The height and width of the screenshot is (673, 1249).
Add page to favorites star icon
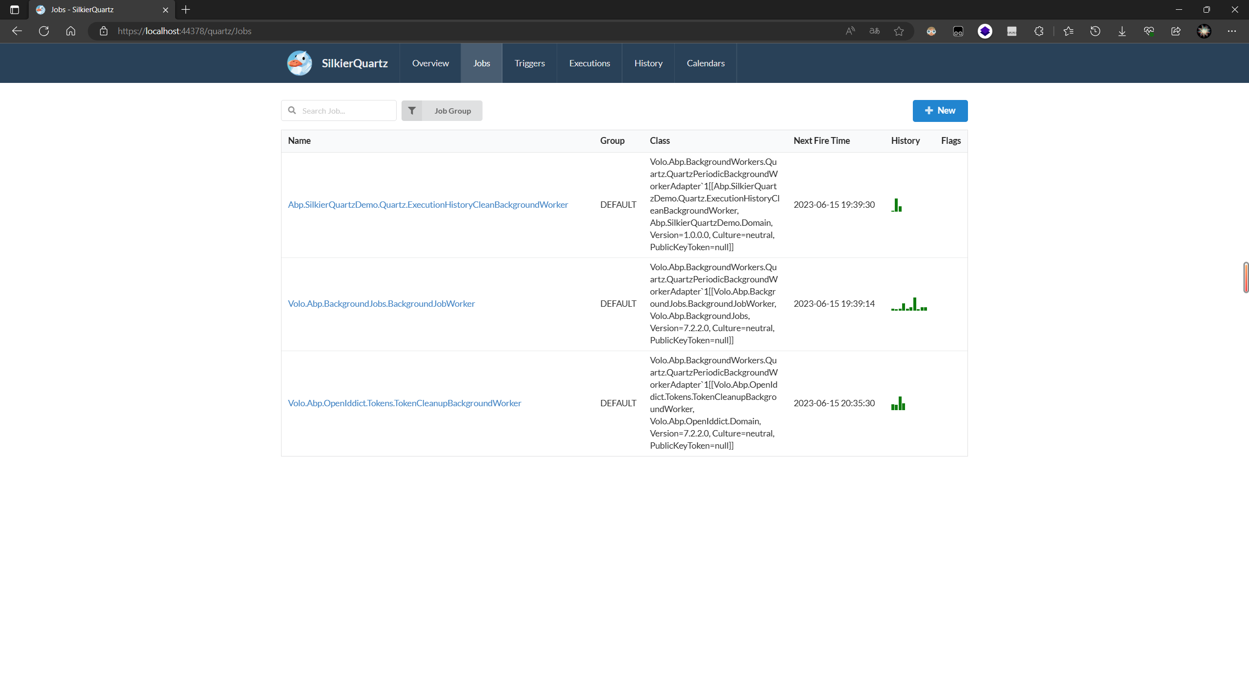[x=899, y=31]
